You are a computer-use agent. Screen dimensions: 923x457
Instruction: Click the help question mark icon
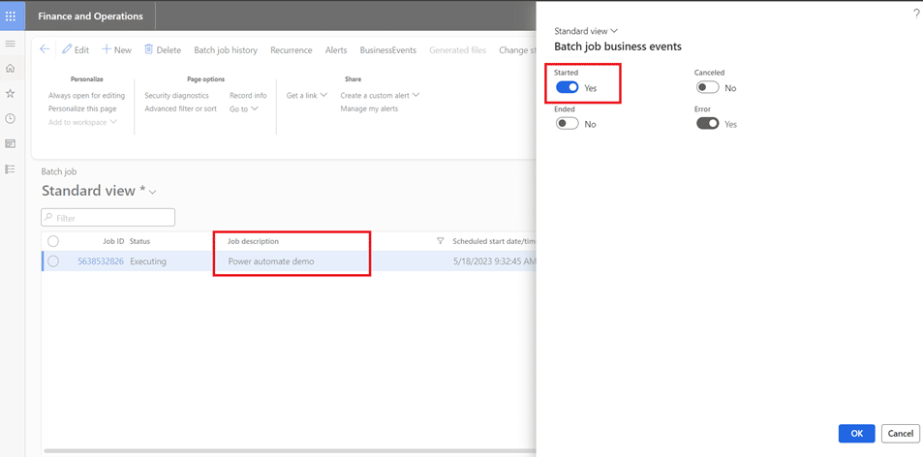pyautogui.click(x=916, y=12)
